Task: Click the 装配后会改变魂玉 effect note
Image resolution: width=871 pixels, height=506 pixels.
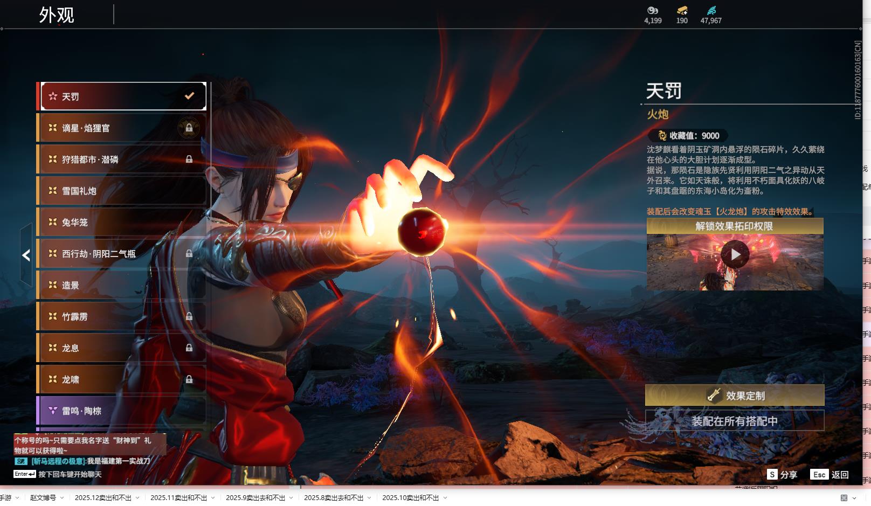Action: point(730,211)
